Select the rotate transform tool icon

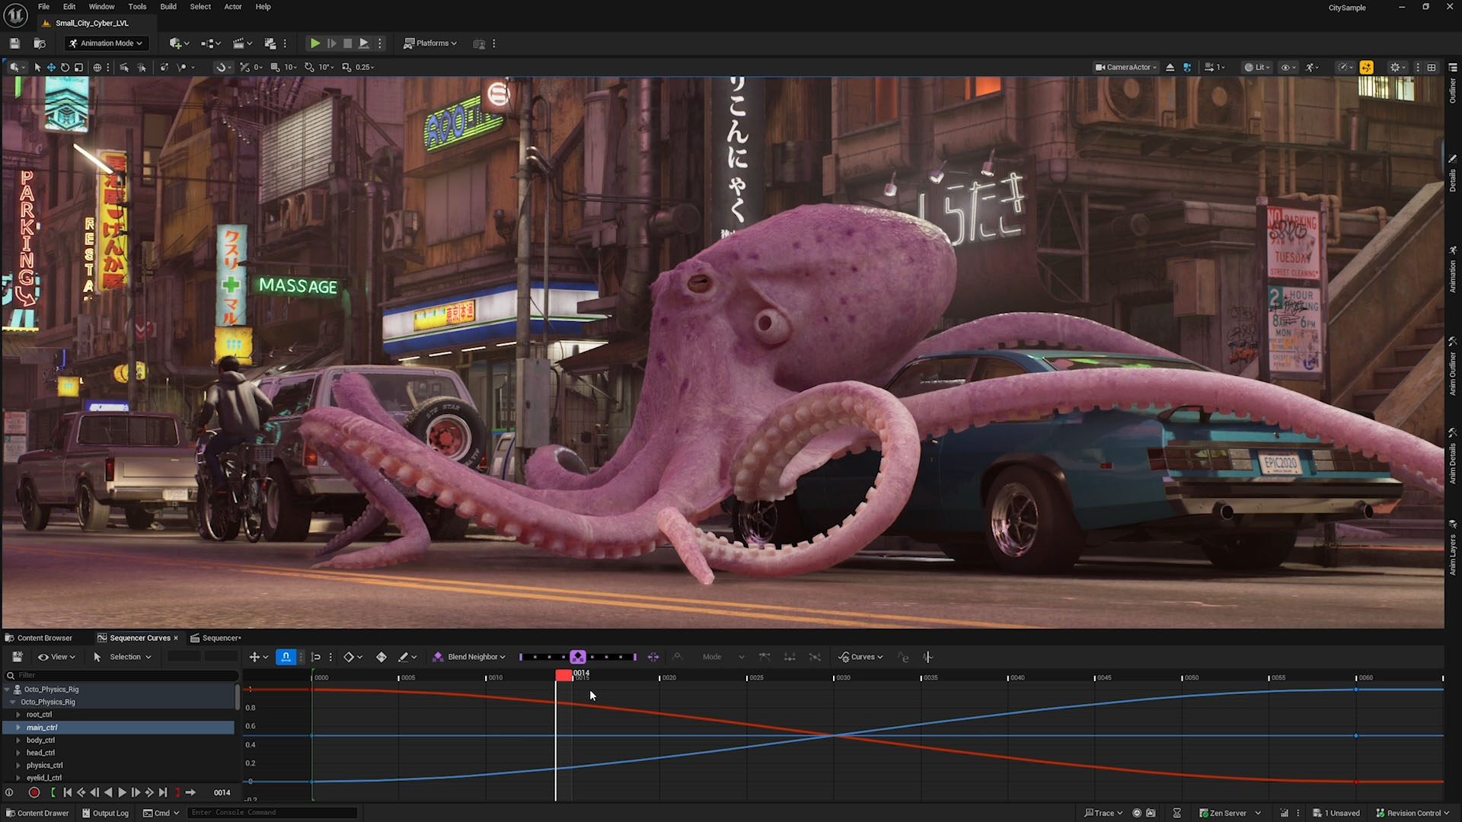coord(65,67)
